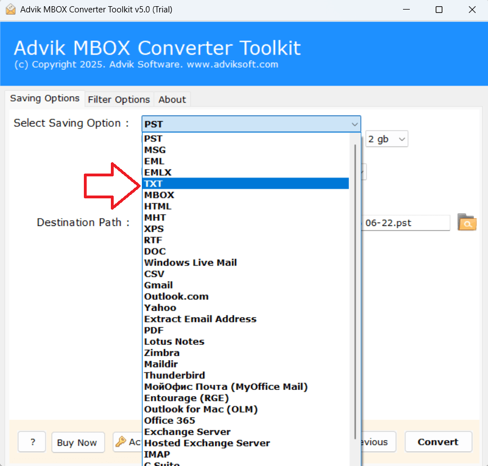Choose Thunderbird from the list
The image size is (488, 466).
click(x=245, y=375)
